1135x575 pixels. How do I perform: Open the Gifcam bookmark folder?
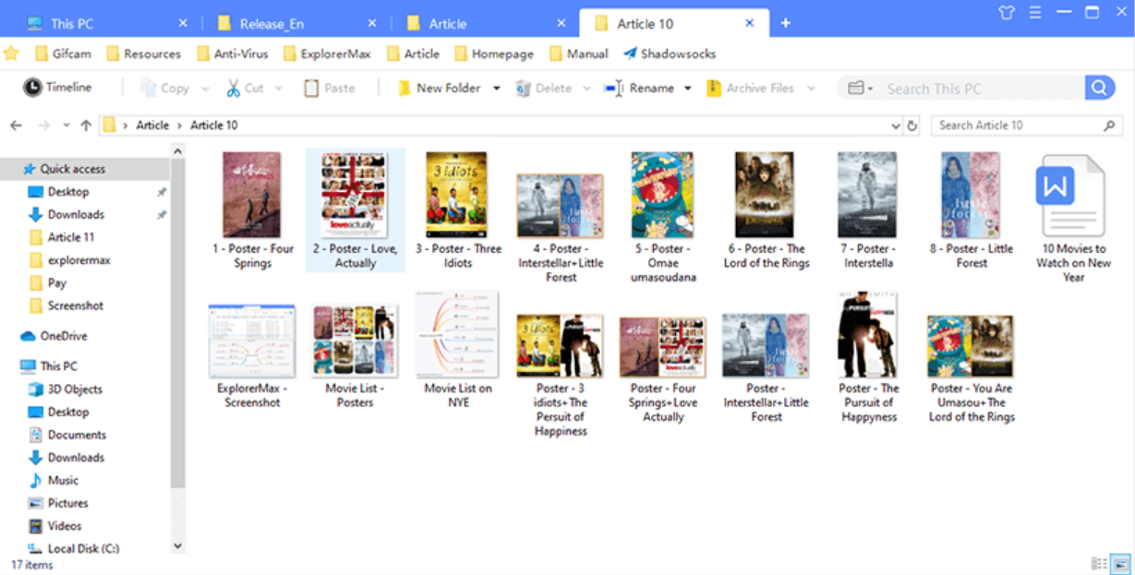(x=63, y=54)
